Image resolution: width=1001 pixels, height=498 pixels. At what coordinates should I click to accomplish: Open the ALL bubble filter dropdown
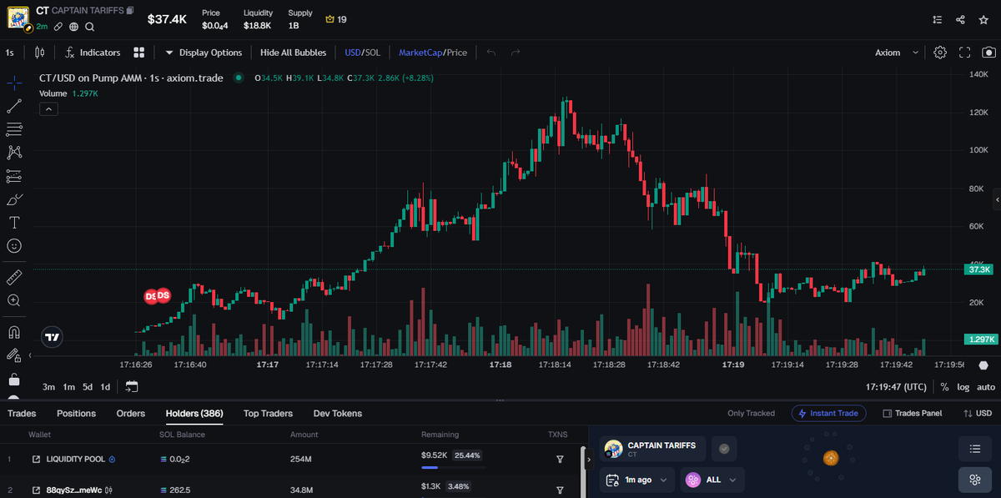[712, 480]
